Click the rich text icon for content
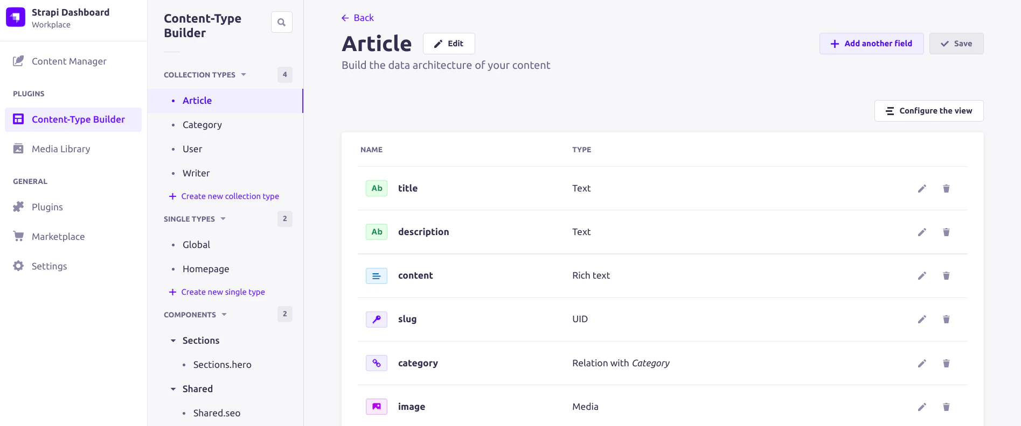The image size is (1021, 426). pyautogui.click(x=377, y=275)
